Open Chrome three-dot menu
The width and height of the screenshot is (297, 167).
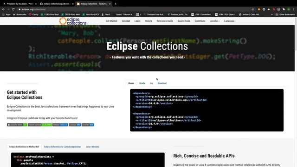pos(294,9)
